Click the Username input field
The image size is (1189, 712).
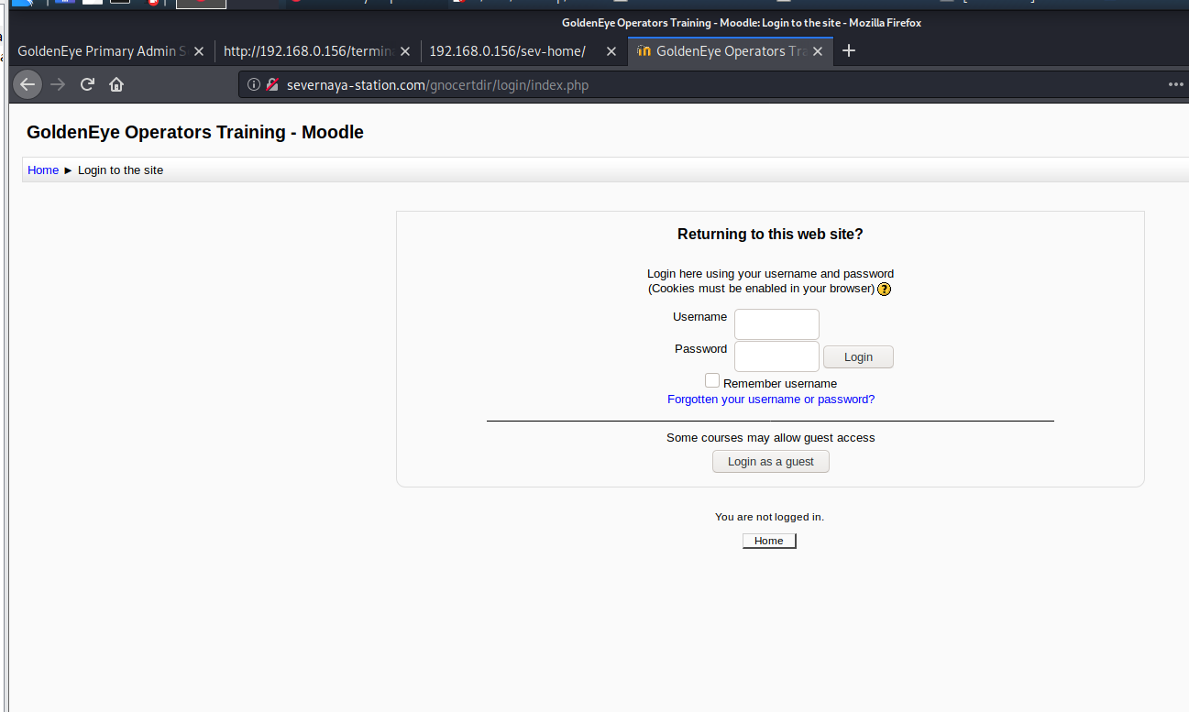pos(776,324)
